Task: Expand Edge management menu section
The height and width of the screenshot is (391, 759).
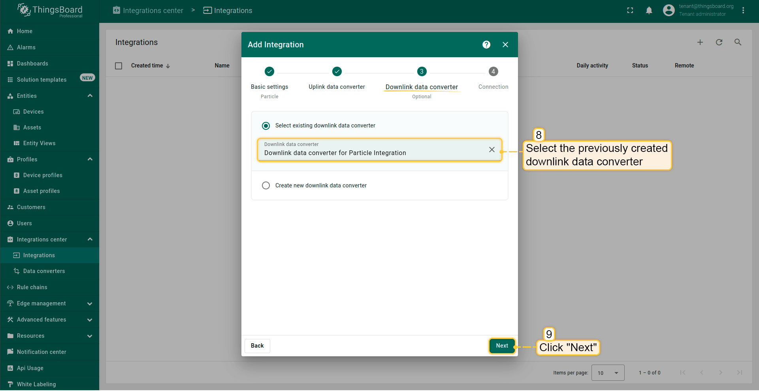Action: coord(90,303)
